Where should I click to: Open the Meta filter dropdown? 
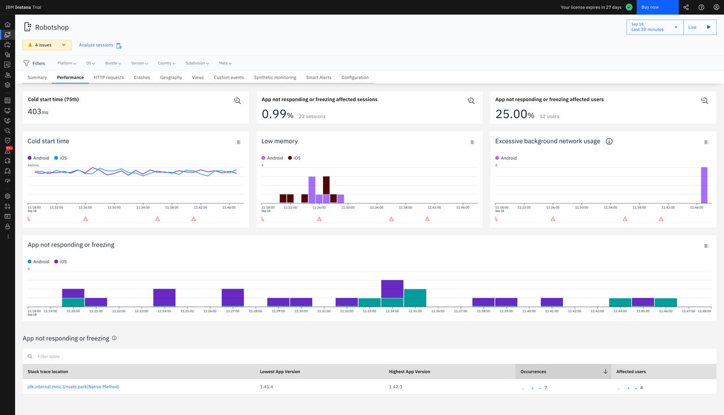225,63
